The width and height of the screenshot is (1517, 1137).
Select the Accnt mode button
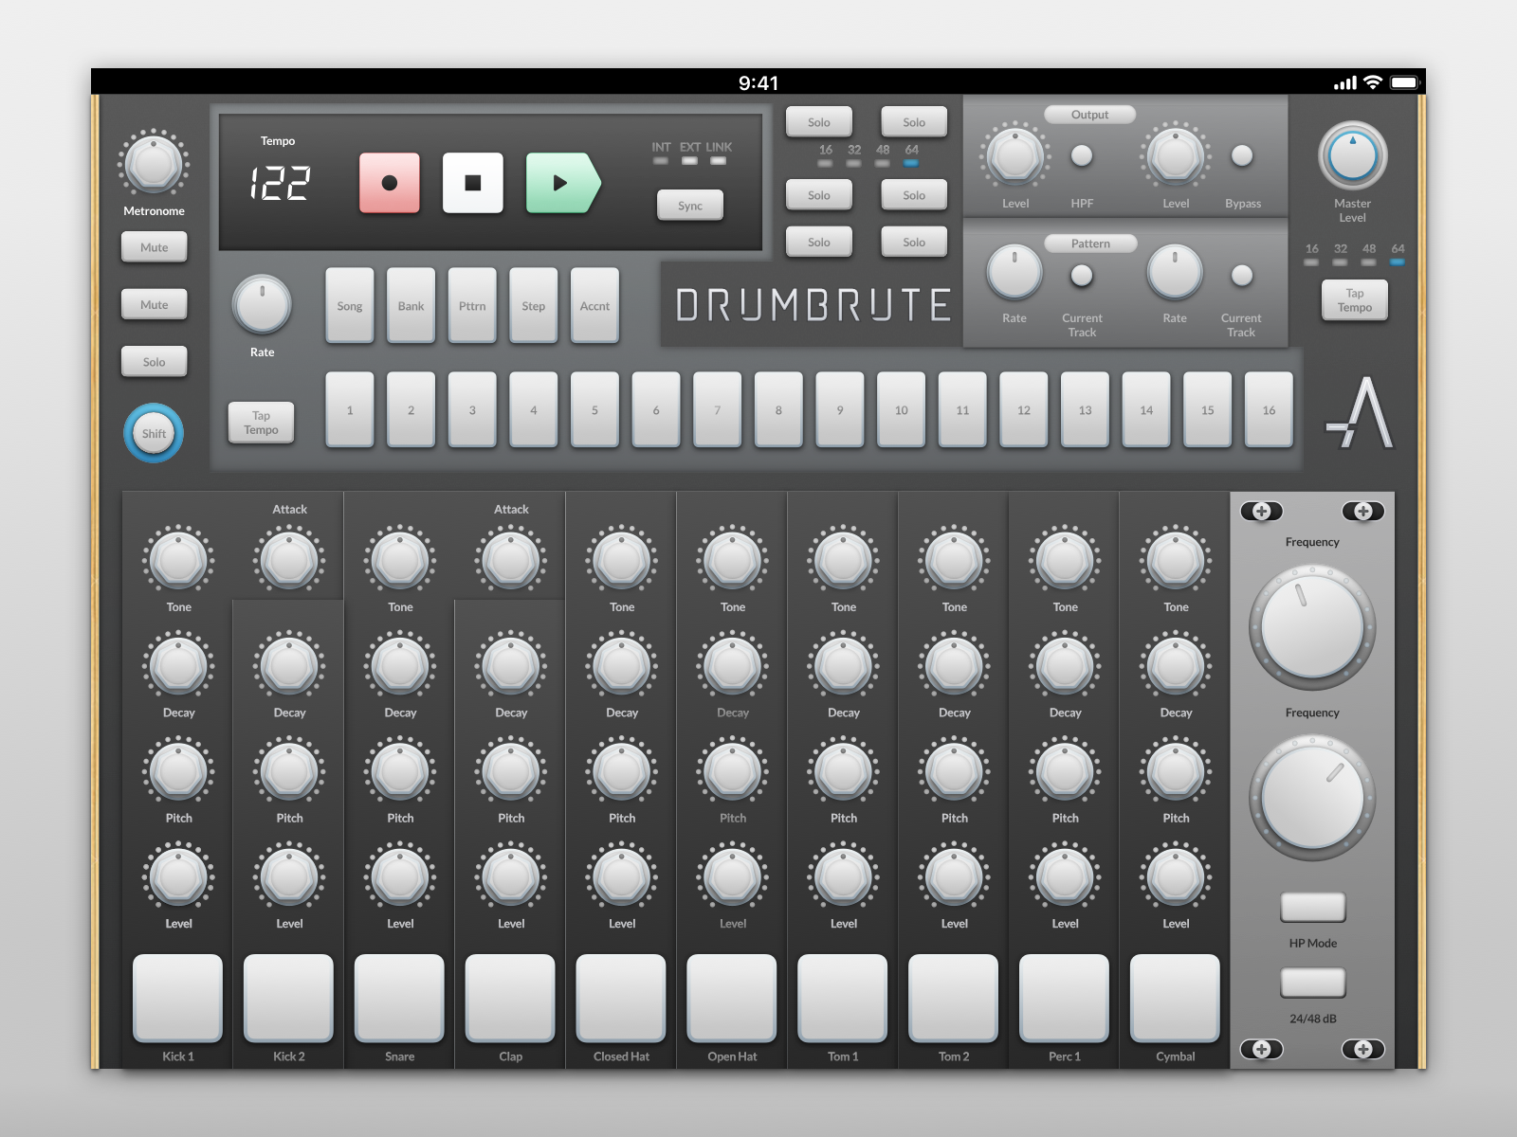[595, 305]
